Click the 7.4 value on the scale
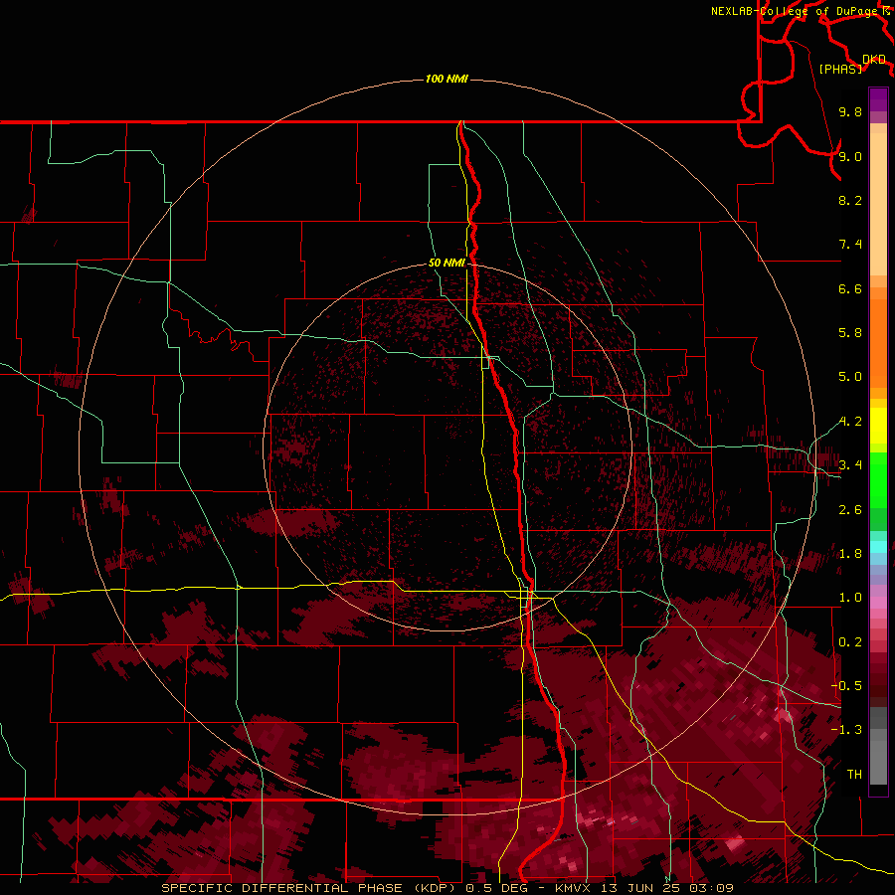This screenshot has width=895, height=895. (x=850, y=245)
